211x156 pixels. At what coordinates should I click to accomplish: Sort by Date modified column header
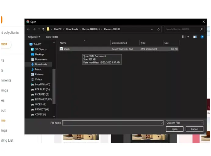[119, 43]
